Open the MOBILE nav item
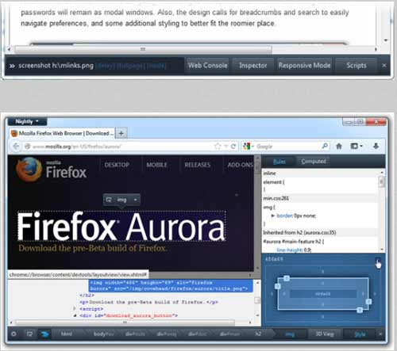The image size is (397, 351). (156, 165)
